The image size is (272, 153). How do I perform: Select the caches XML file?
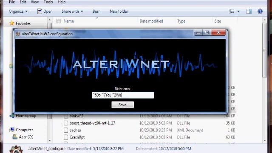tap(75, 130)
